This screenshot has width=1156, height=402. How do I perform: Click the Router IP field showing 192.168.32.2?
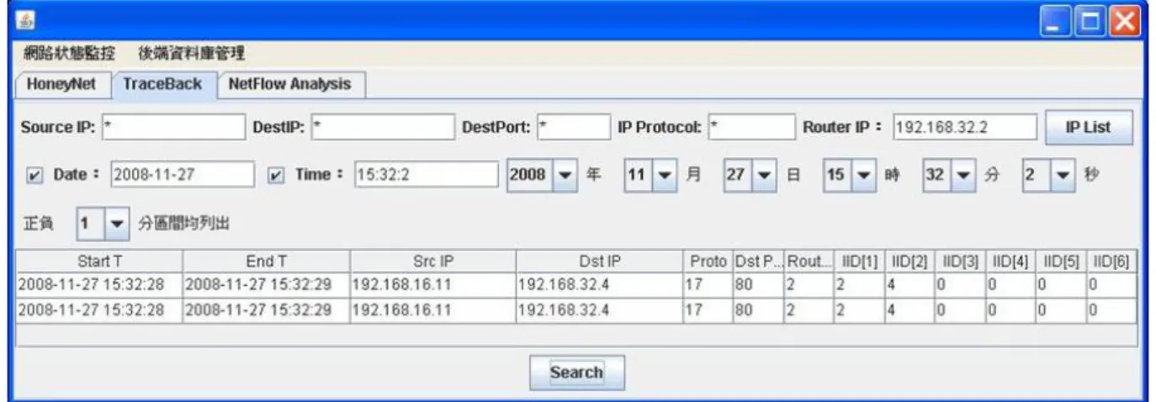[x=964, y=127]
